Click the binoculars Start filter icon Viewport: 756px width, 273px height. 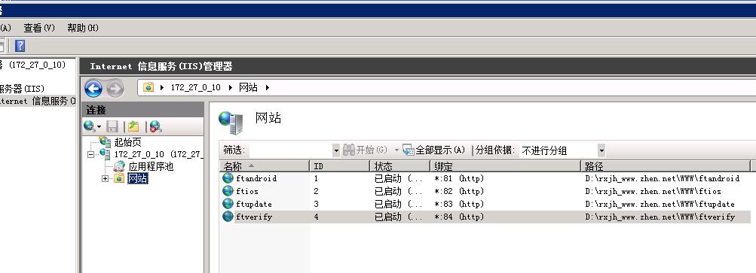[348, 150]
